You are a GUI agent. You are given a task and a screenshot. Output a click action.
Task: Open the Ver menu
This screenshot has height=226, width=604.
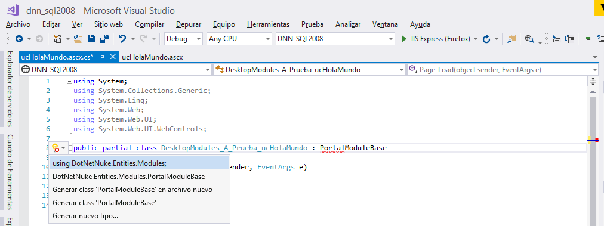(x=77, y=24)
